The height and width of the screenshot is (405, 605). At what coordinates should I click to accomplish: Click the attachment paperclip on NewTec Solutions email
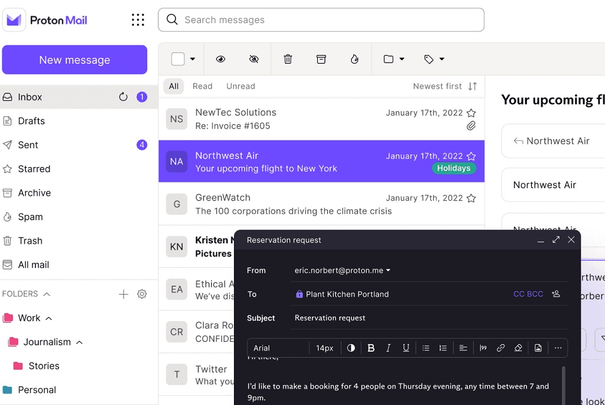coord(471,126)
